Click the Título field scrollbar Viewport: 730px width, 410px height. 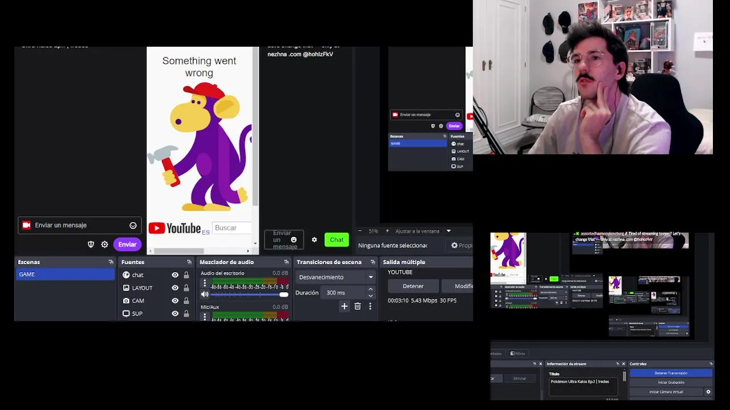[x=624, y=376]
